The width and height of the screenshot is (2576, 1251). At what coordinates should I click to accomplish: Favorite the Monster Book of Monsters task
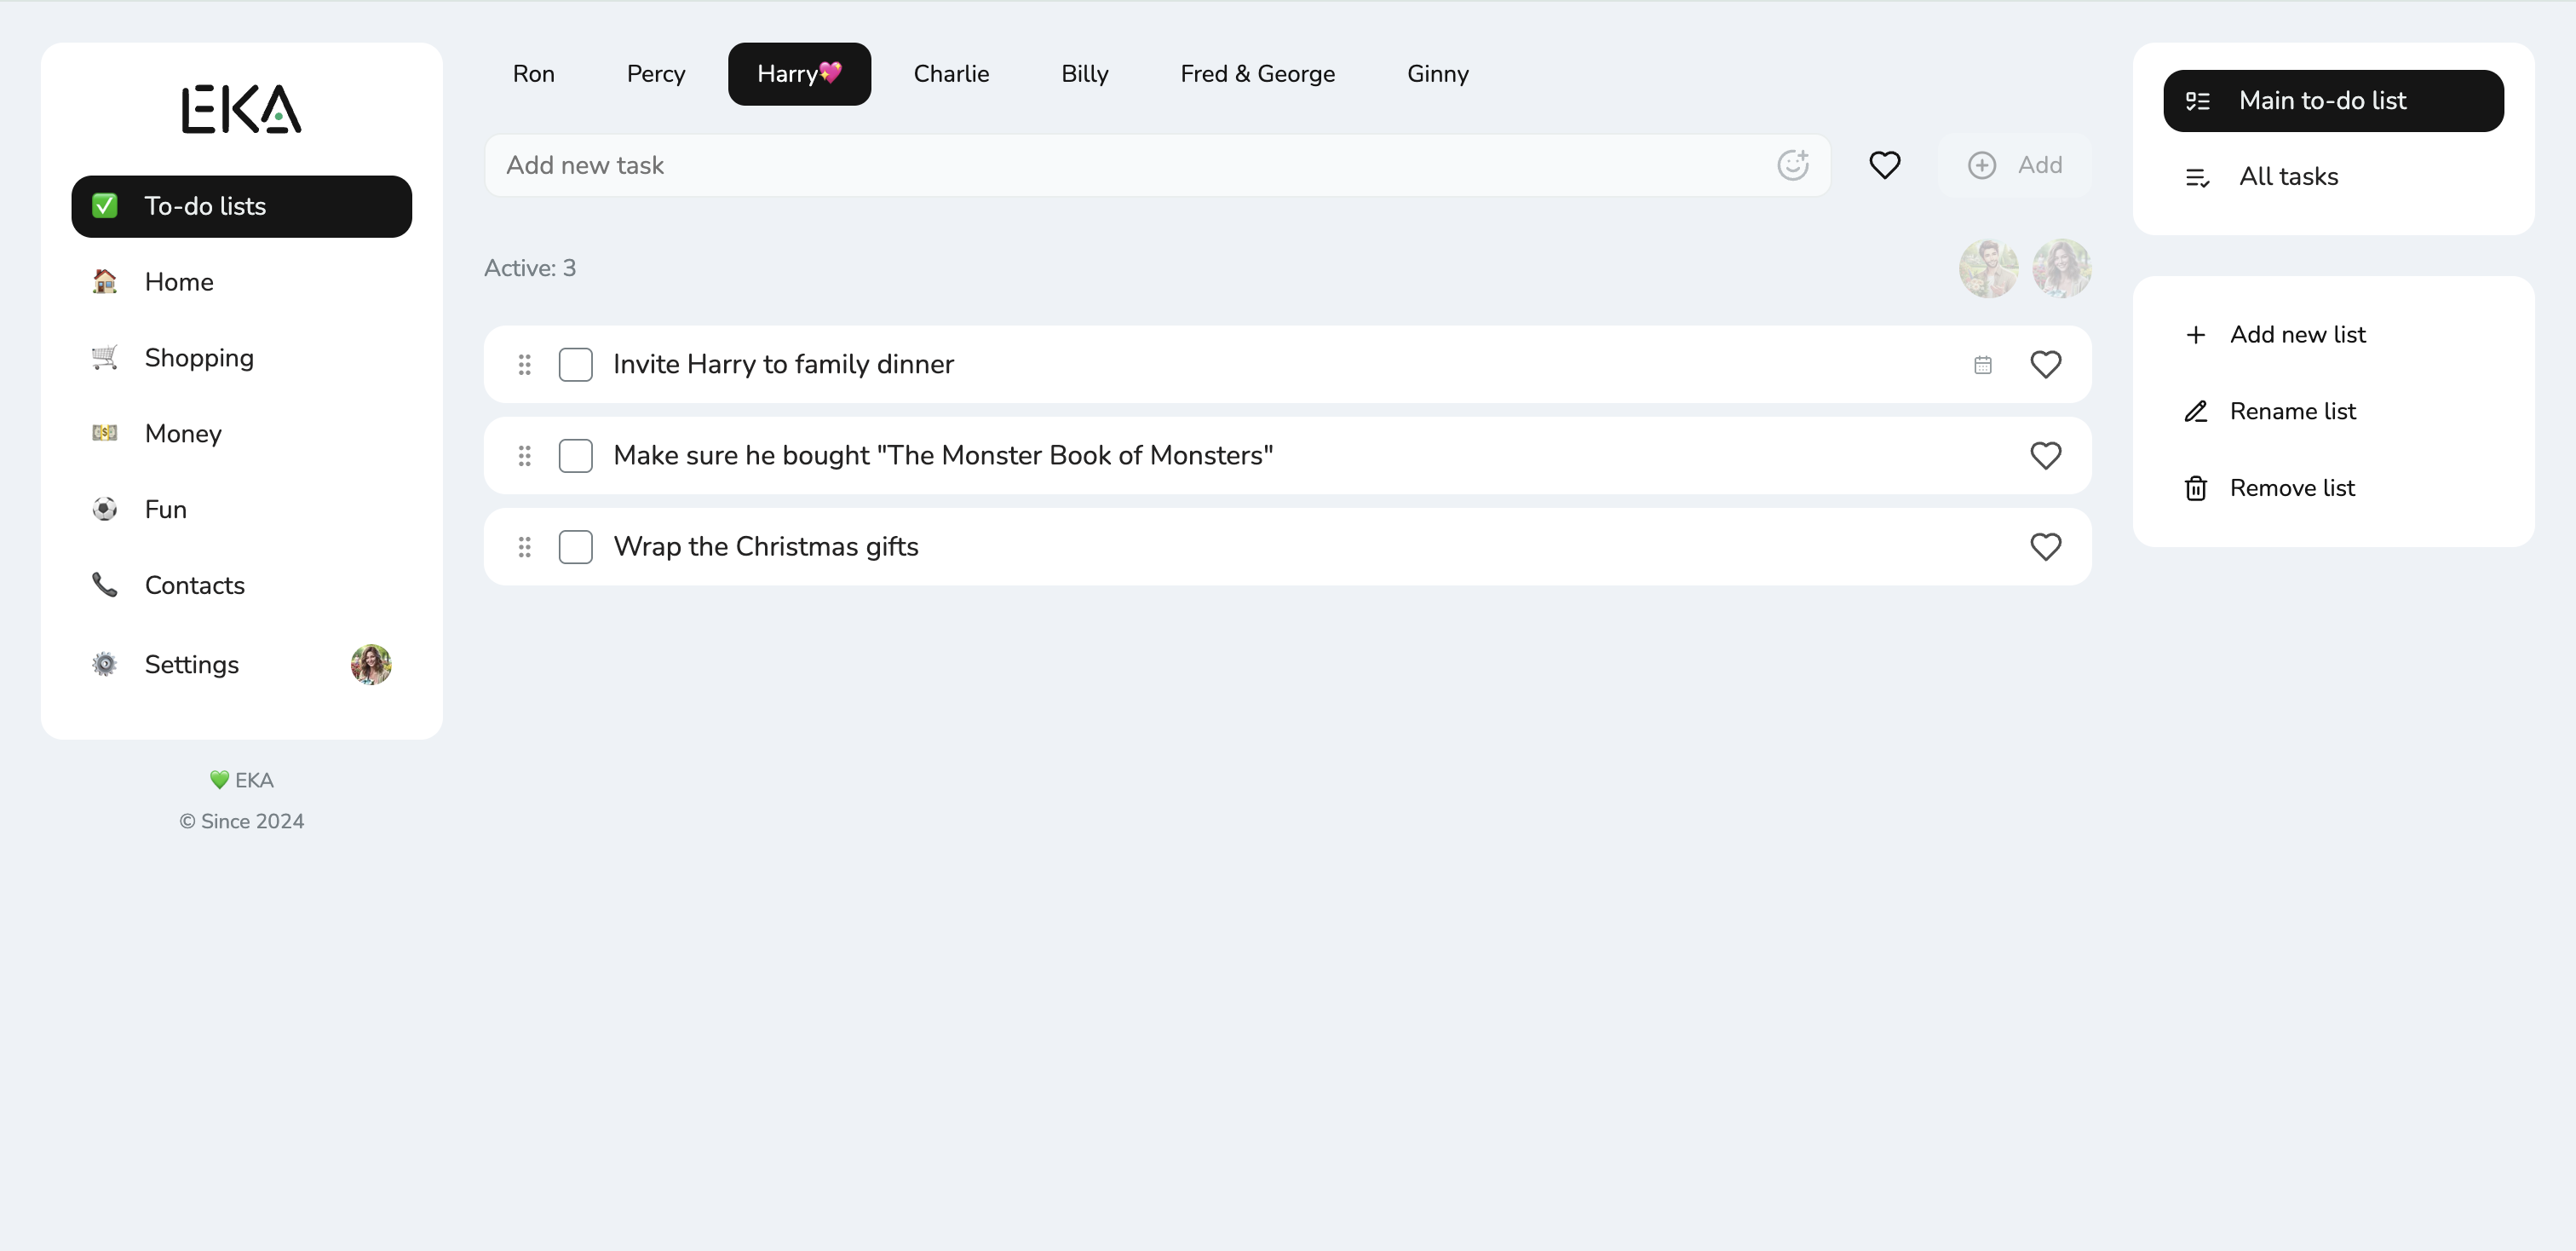coord(2046,456)
